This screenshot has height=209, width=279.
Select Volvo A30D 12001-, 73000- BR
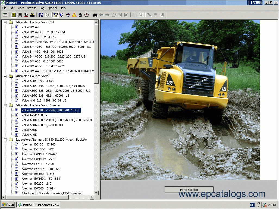(42, 125)
